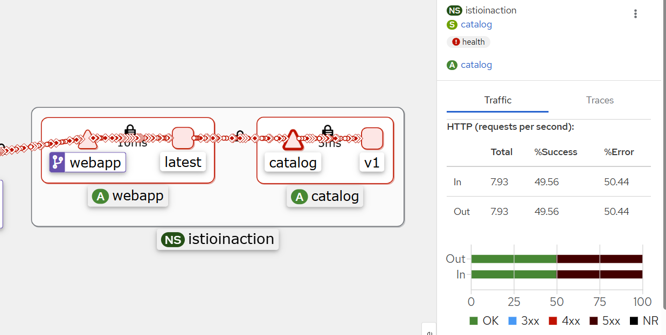
Task: Click the dark red segment of the In bar
Action: point(600,274)
